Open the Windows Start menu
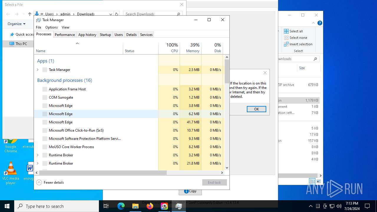The height and width of the screenshot is (212, 377). (7, 206)
